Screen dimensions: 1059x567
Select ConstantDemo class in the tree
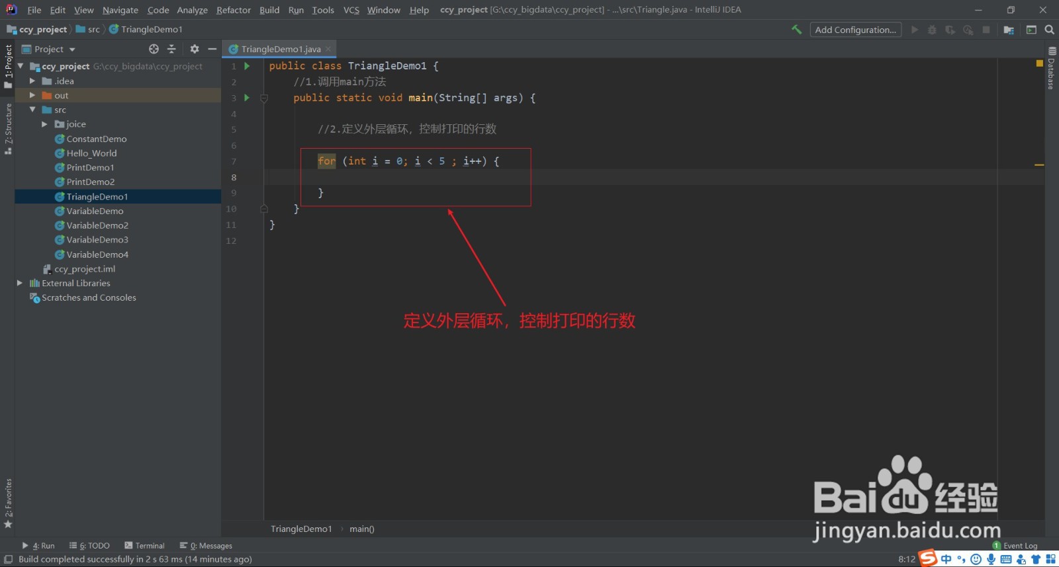click(x=96, y=139)
